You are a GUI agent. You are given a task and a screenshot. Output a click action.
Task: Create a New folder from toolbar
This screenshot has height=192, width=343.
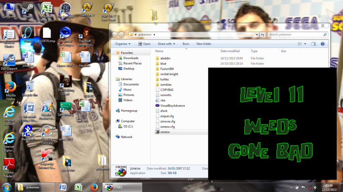204,44
